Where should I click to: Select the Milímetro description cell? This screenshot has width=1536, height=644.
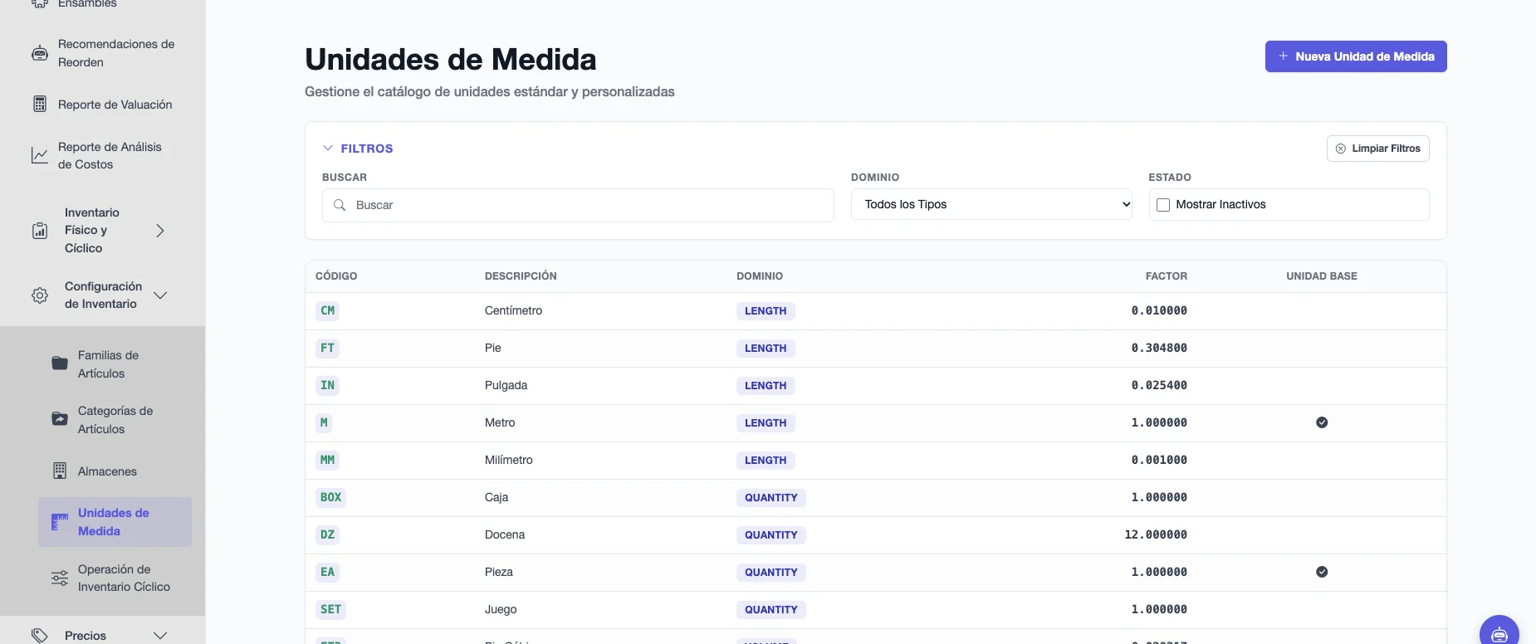[x=509, y=460]
